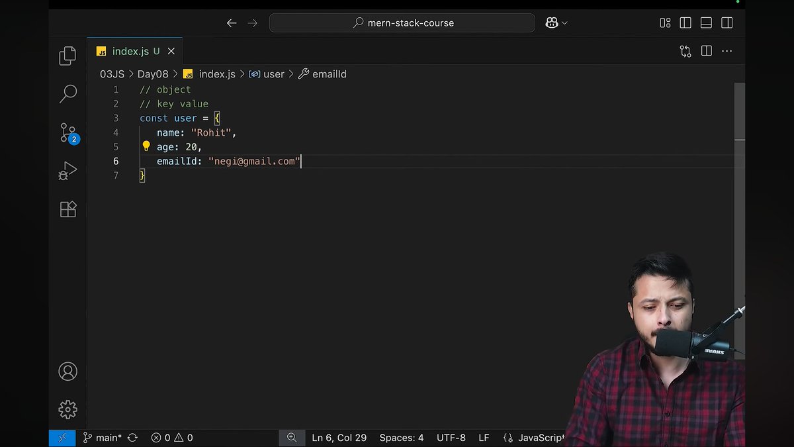
Task: Click the UTF-8 encoding status item
Action: (451, 438)
